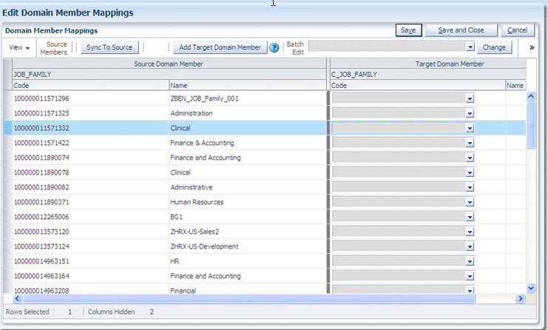Select code cell 100000011890074
This screenshot has width=548, height=330.
[90, 158]
